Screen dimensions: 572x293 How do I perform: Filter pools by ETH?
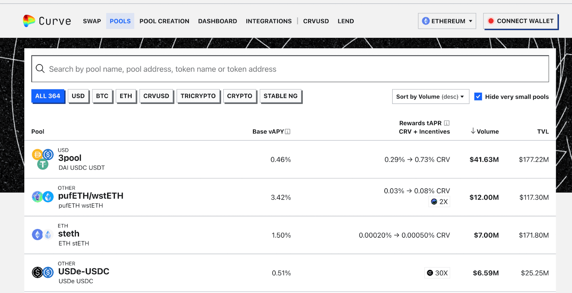click(x=126, y=96)
